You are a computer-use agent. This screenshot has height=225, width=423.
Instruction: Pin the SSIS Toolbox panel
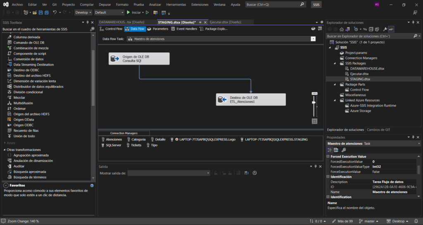87,22
